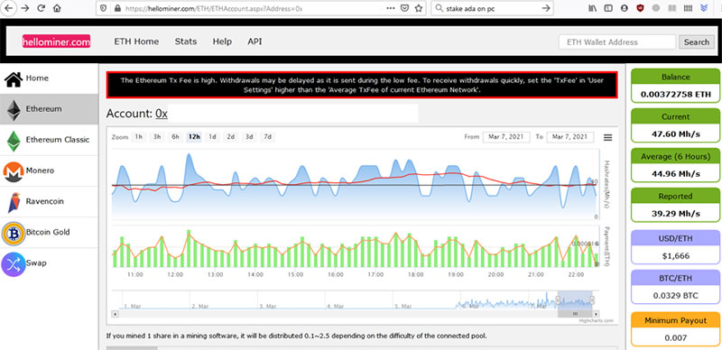Click the Minimum Payout value 0.007
The height and width of the screenshot is (350, 722).
[675, 337]
